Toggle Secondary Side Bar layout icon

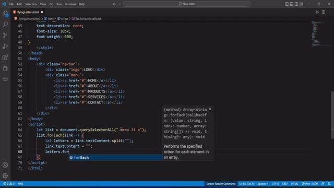pyautogui.click(x=296, y=4)
